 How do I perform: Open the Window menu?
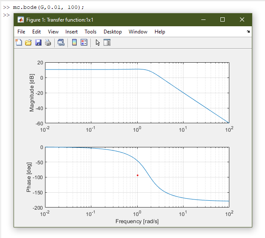pyautogui.click(x=138, y=32)
